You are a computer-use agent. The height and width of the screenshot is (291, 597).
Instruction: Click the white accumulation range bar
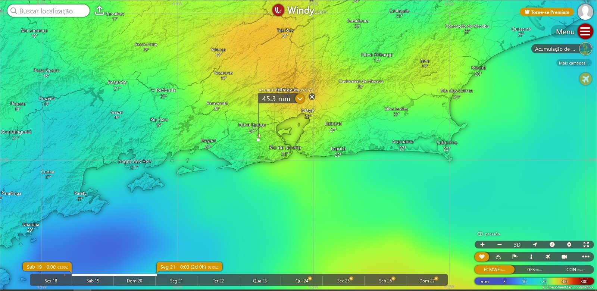(114, 275)
